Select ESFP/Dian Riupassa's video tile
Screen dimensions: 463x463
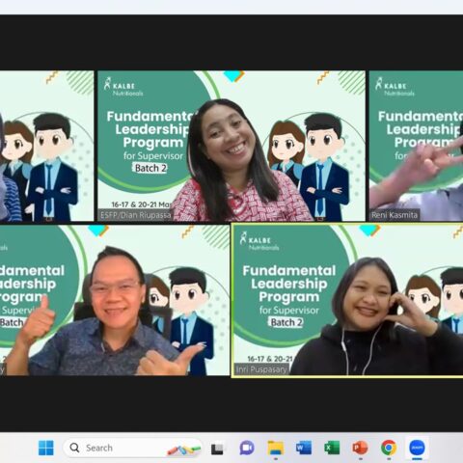tap(231, 146)
